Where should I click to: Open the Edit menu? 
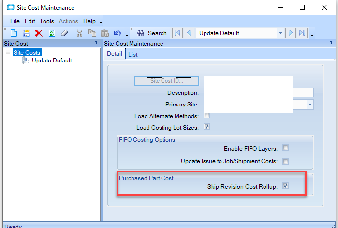pyautogui.click(x=30, y=21)
